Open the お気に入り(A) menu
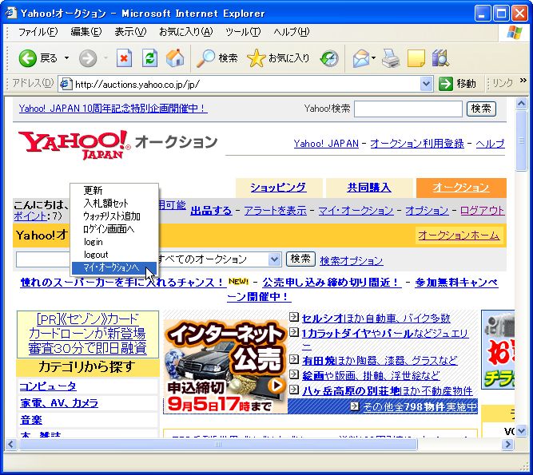The height and width of the screenshot is (475, 533). pos(186,32)
